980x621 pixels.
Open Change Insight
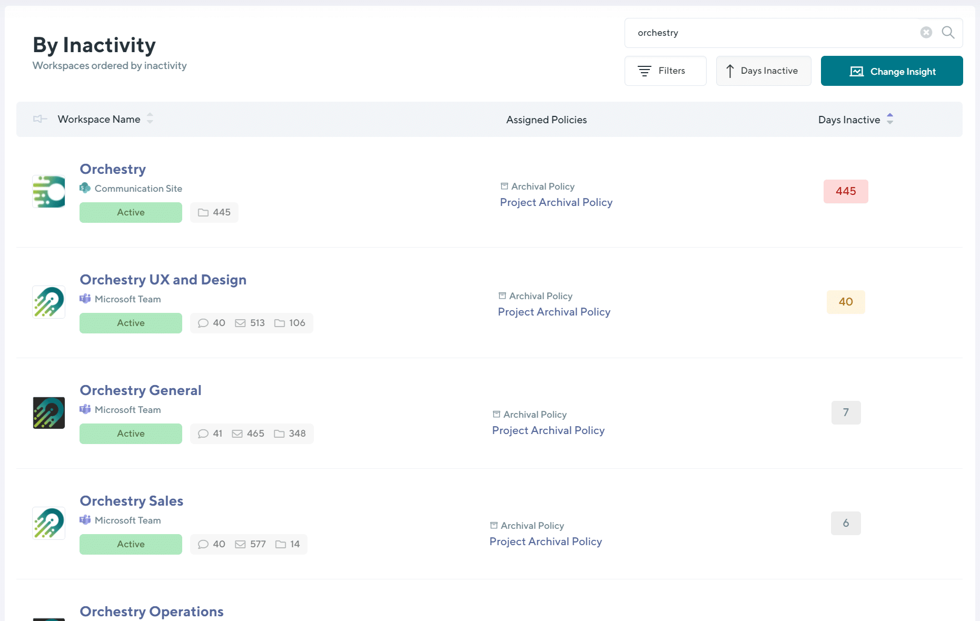[x=892, y=71]
